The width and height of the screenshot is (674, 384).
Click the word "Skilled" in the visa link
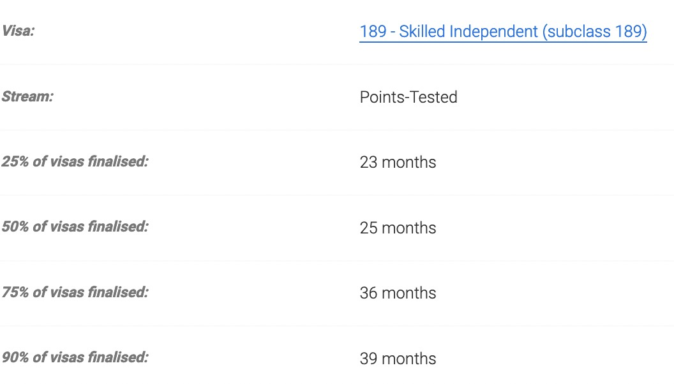[x=422, y=31]
